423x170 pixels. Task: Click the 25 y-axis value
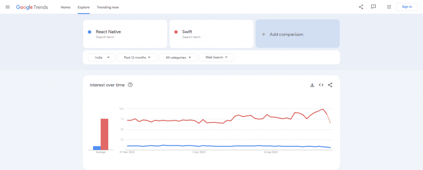coord(122,139)
